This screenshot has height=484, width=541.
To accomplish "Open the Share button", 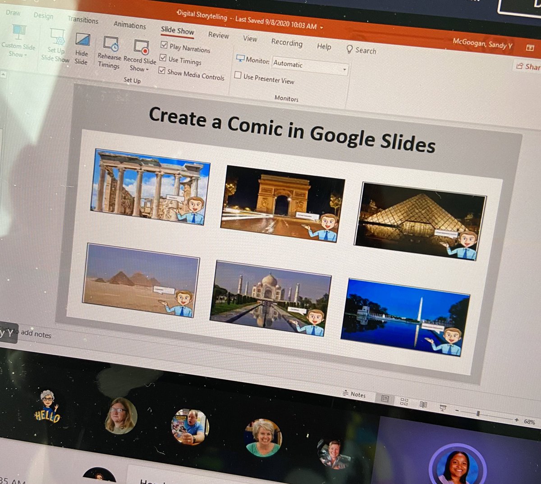I will click(x=530, y=67).
